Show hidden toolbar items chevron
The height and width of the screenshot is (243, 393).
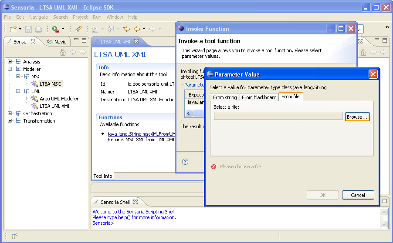(x=387, y=27)
